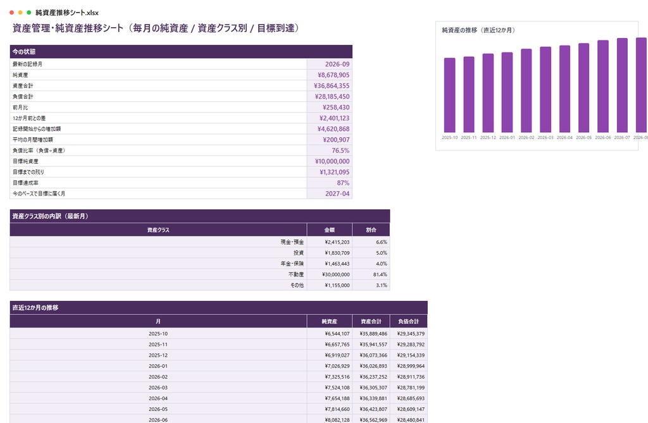
Task: Click the ¥36,562,969 total assets cell
Action: coord(371,419)
